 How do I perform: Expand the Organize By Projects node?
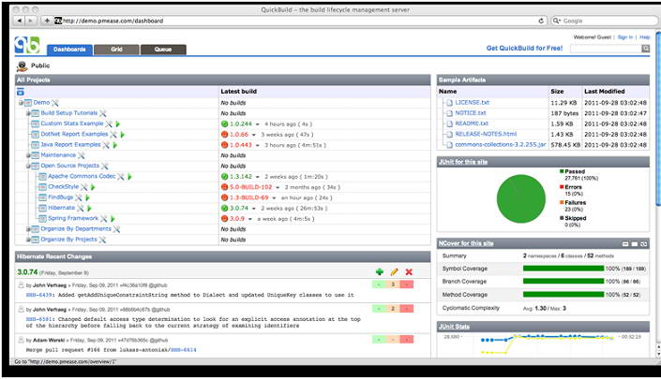click(x=29, y=240)
